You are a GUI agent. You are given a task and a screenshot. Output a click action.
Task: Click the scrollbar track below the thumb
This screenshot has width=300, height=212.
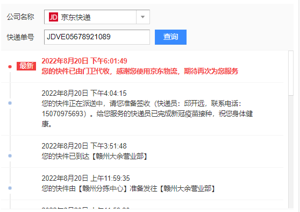[x=291, y=152]
